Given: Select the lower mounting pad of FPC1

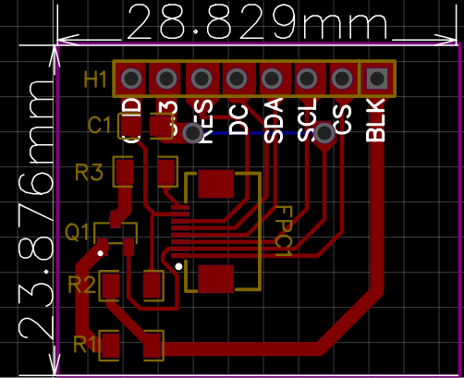Looking at the screenshot, I should [215, 278].
